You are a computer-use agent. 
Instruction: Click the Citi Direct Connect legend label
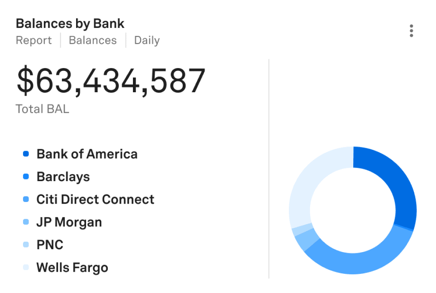tap(95, 200)
